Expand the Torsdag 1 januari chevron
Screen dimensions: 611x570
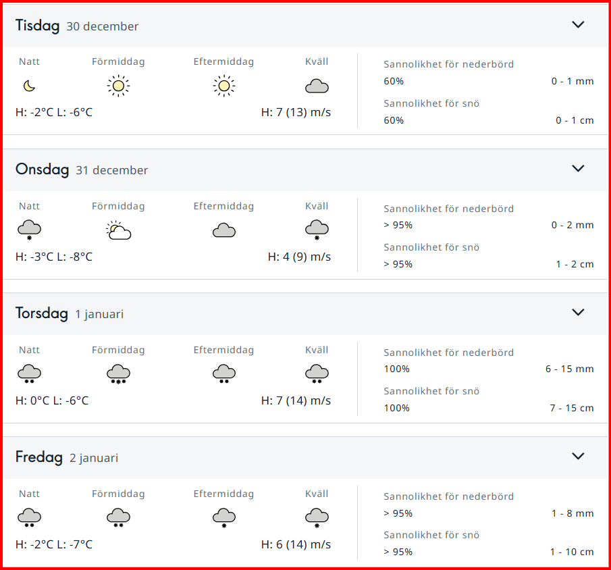point(578,312)
